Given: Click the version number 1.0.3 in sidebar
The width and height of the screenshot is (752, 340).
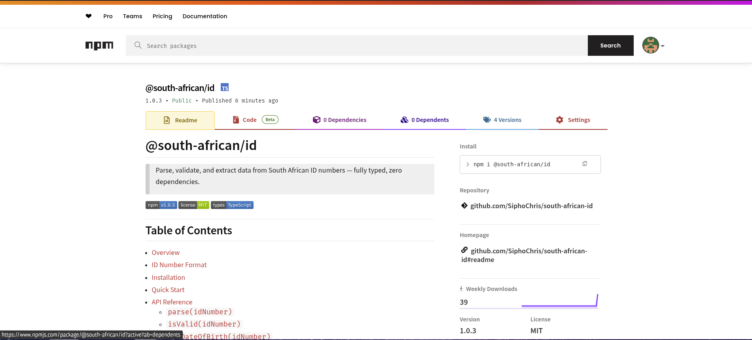Looking at the screenshot, I should pos(468,331).
